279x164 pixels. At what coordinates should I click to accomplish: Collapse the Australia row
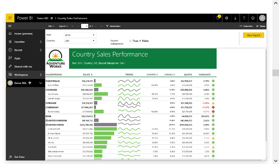click(x=46, y=81)
